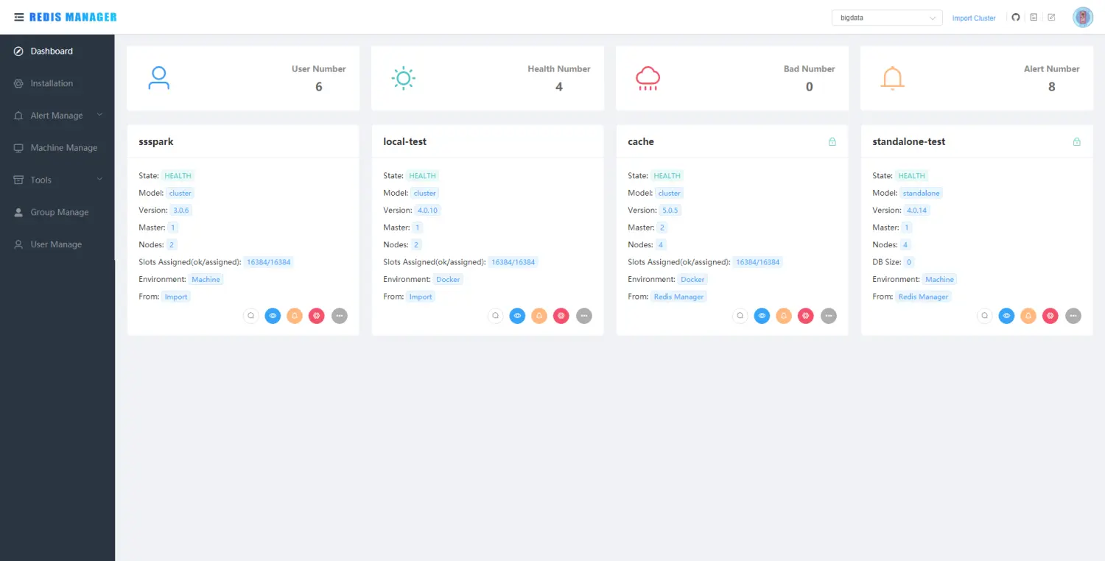Collapse the sidebar with hamburger icon
This screenshot has width=1105, height=561.
click(x=19, y=17)
